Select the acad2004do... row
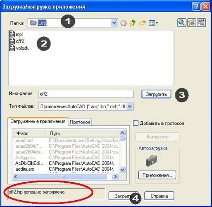The image size is (212, 207). 66,152
